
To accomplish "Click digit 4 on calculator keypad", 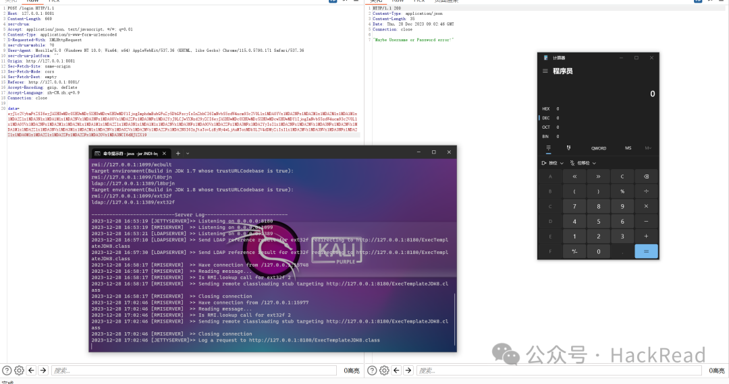I will (x=574, y=222).
